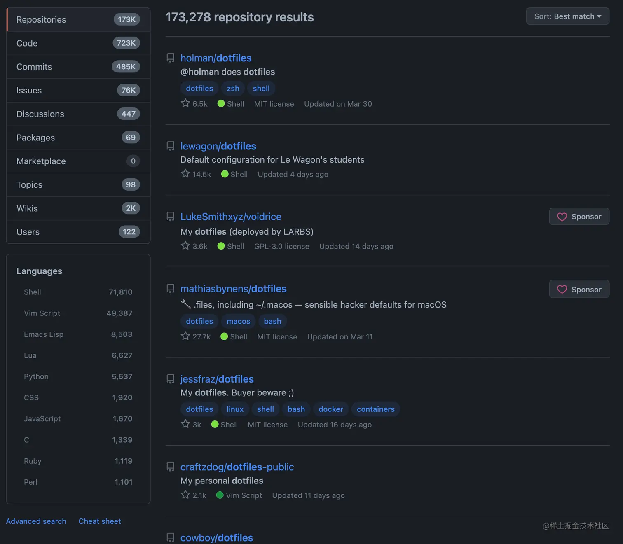Select the Issues search category
This screenshot has width=623, height=544.
[x=78, y=90]
